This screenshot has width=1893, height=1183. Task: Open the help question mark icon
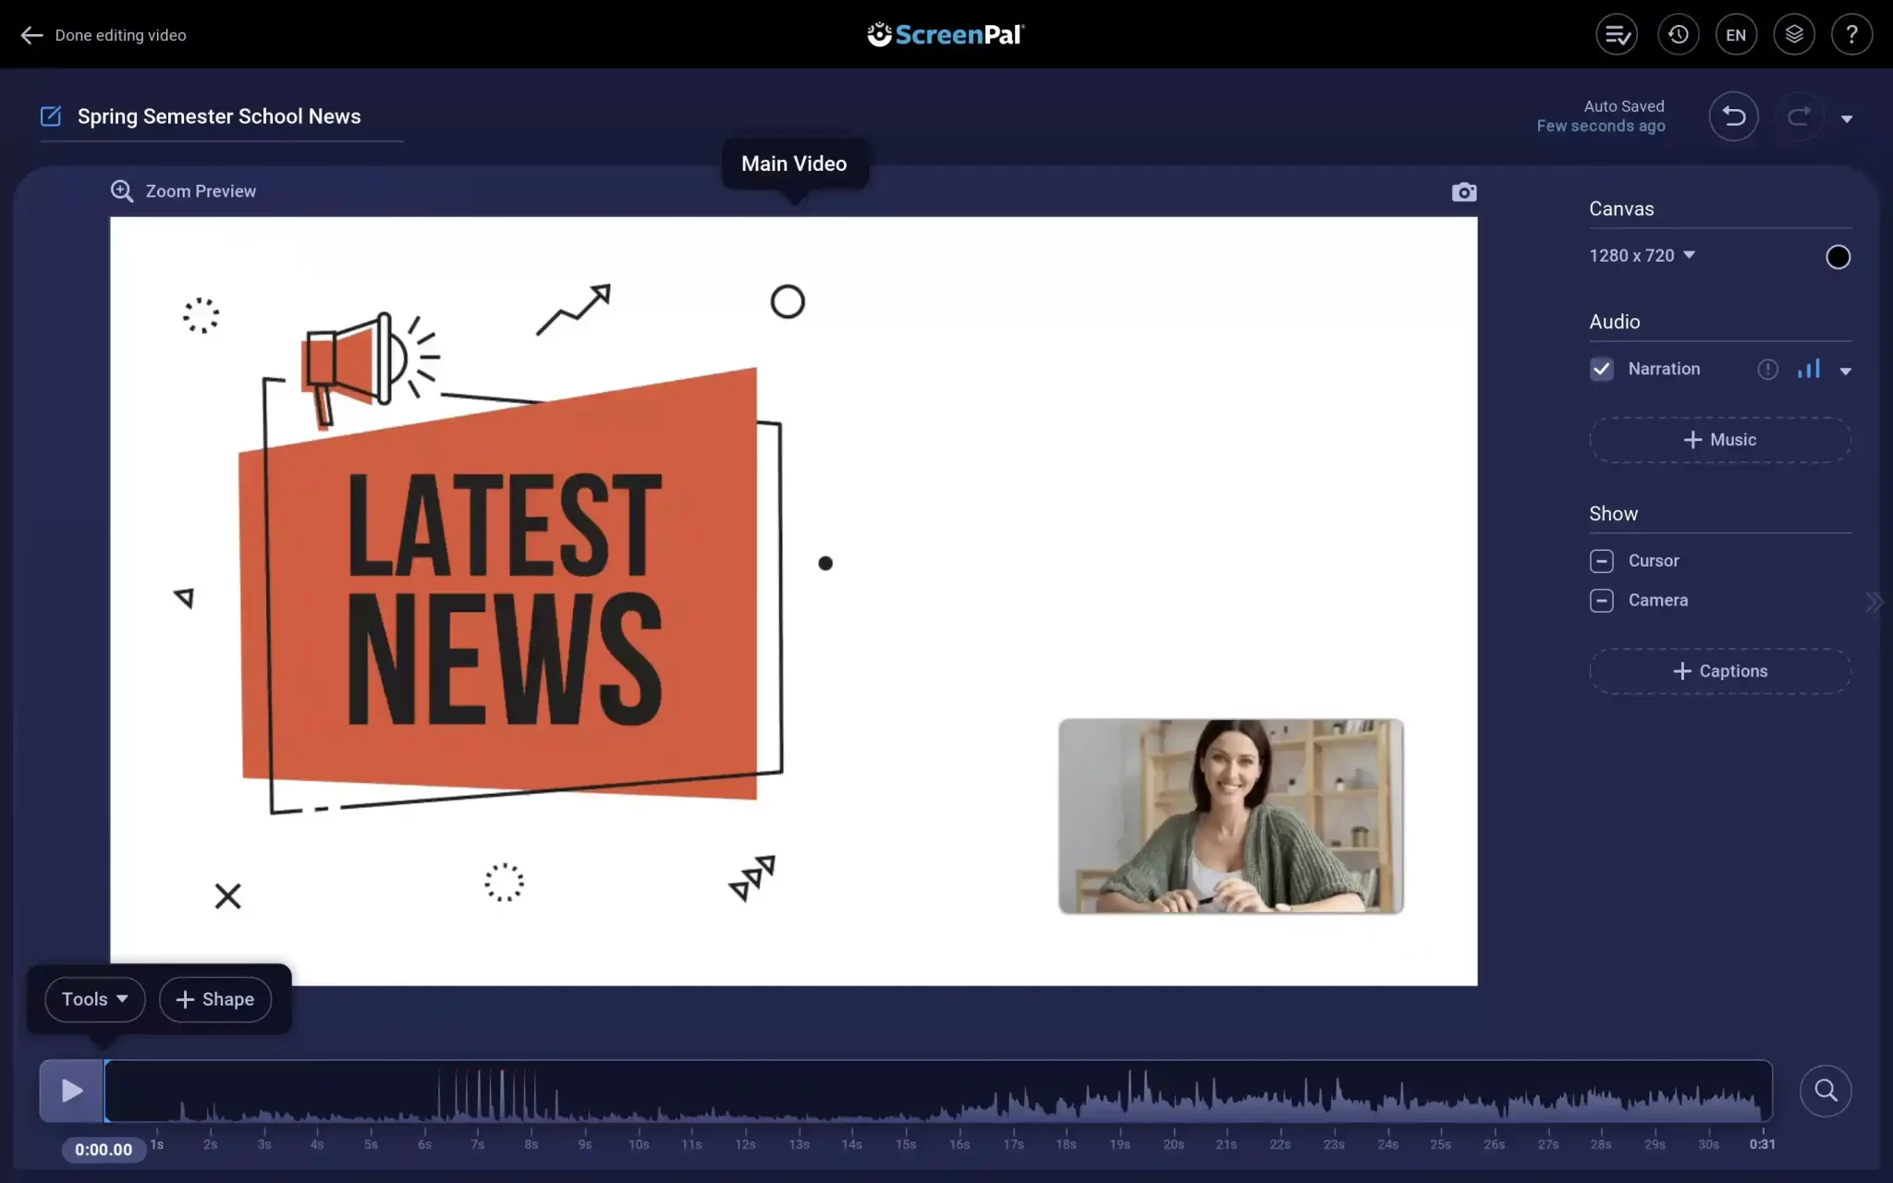1851,35
